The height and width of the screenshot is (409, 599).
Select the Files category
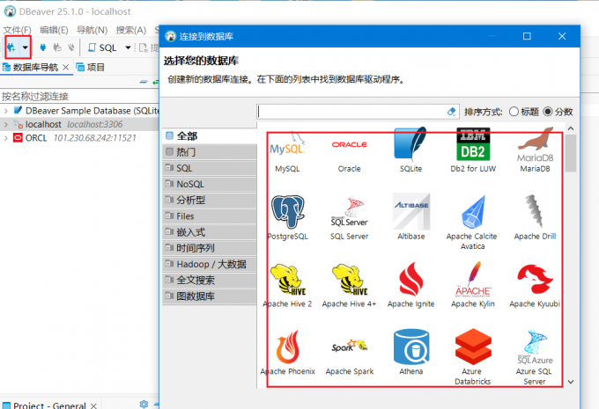point(210,216)
